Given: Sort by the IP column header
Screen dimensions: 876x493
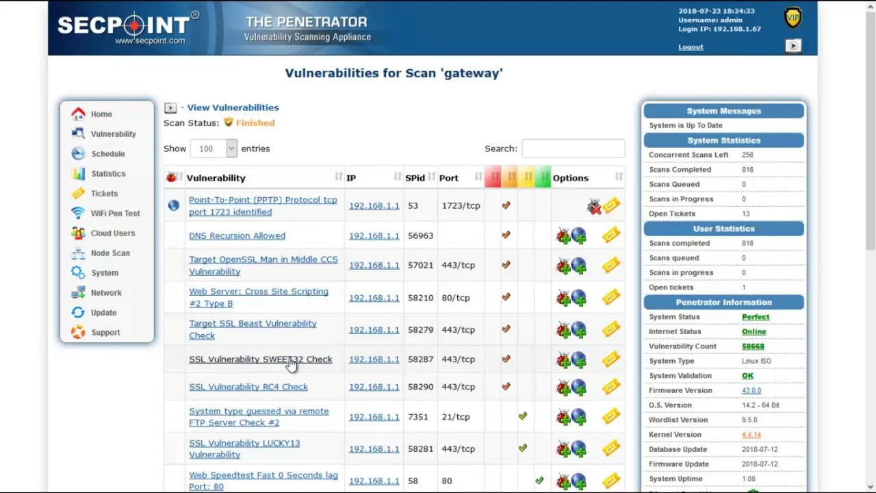Looking at the screenshot, I should point(374,177).
